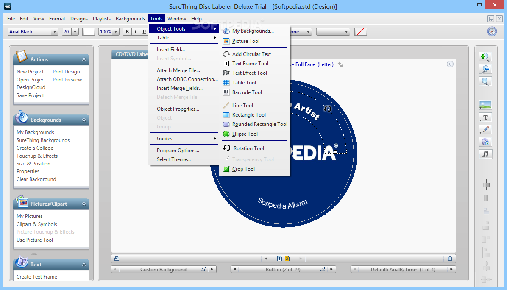Screen dimensions: 507x290
Task: Click Print Preview link
Action: (67, 80)
